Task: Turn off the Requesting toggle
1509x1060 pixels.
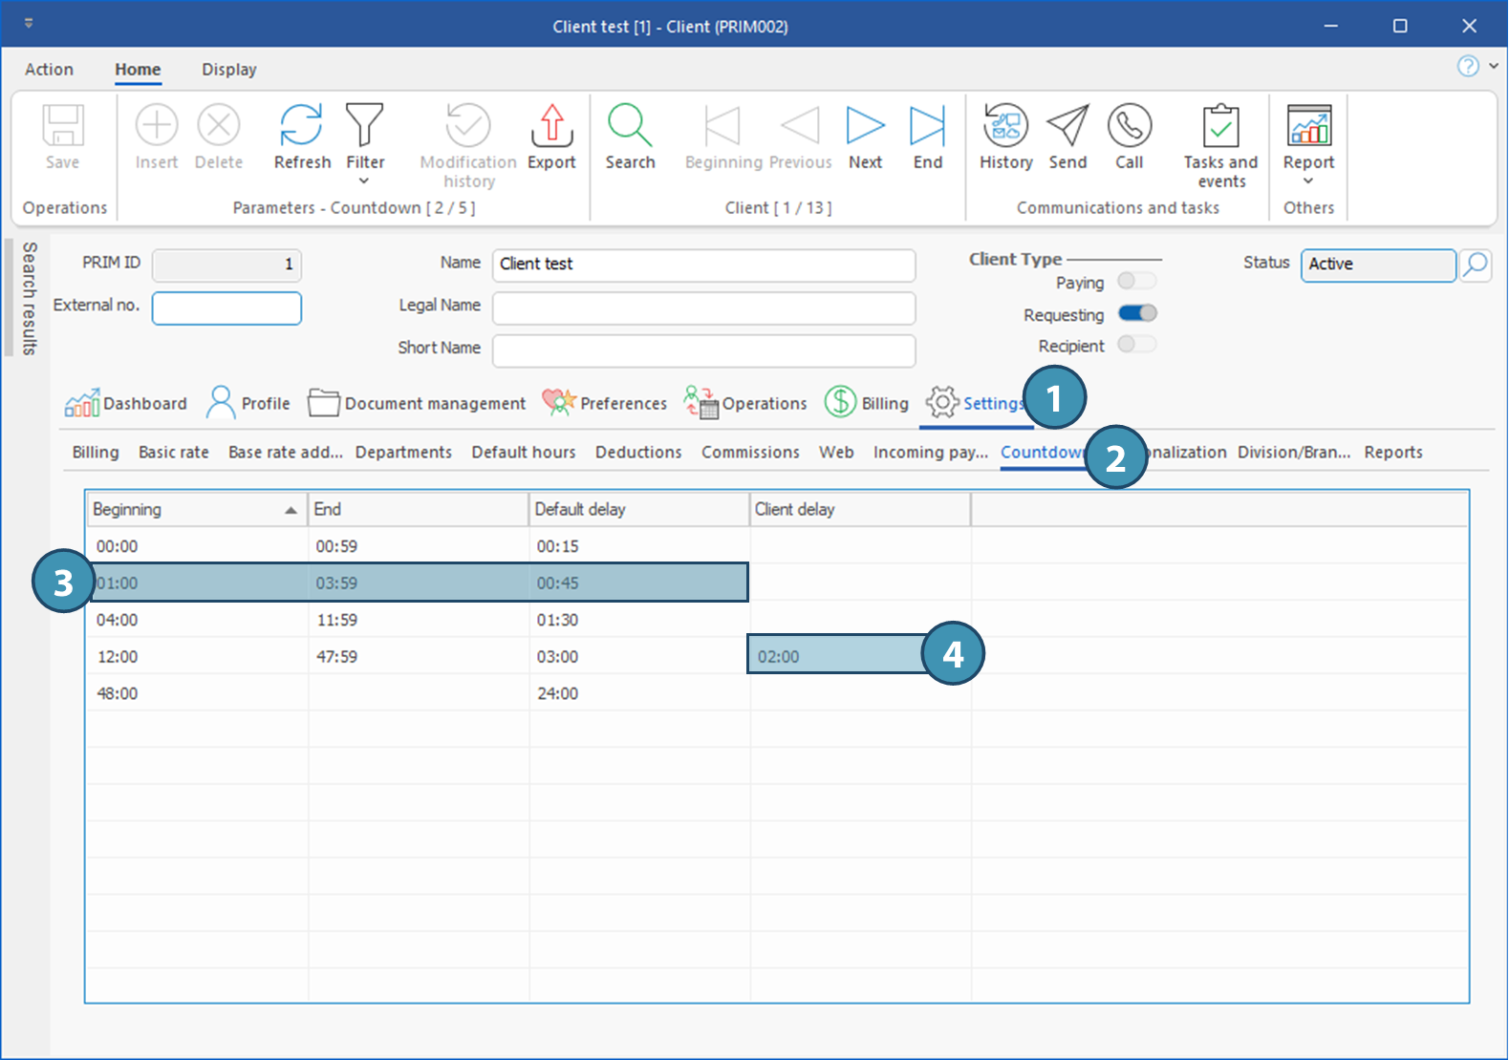Action: tap(1136, 313)
